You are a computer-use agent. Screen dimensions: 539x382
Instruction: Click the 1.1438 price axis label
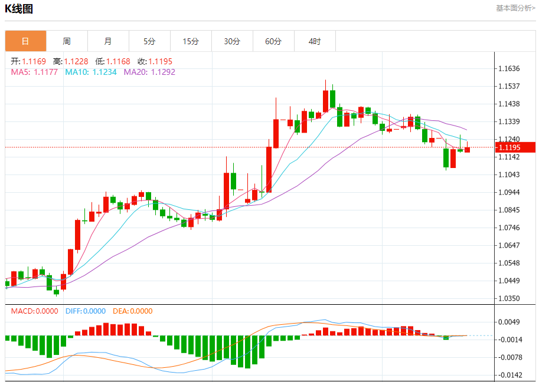coord(509,104)
